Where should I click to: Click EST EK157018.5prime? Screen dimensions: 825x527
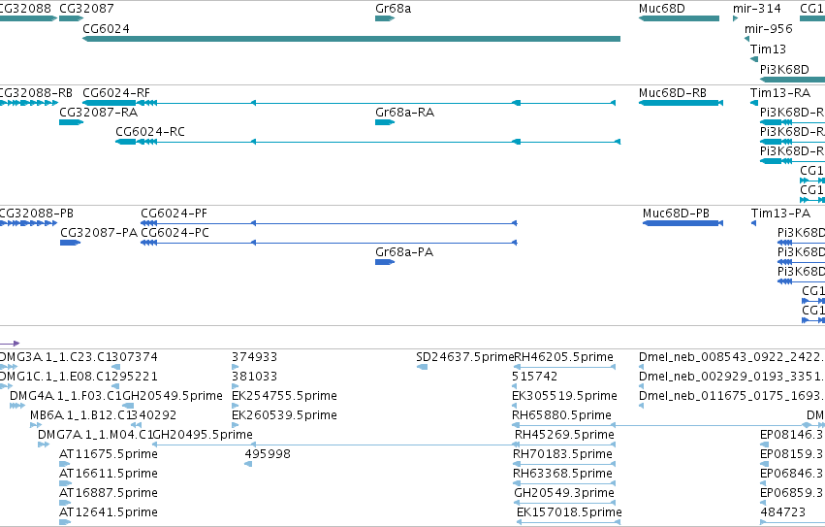click(x=569, y=522)
